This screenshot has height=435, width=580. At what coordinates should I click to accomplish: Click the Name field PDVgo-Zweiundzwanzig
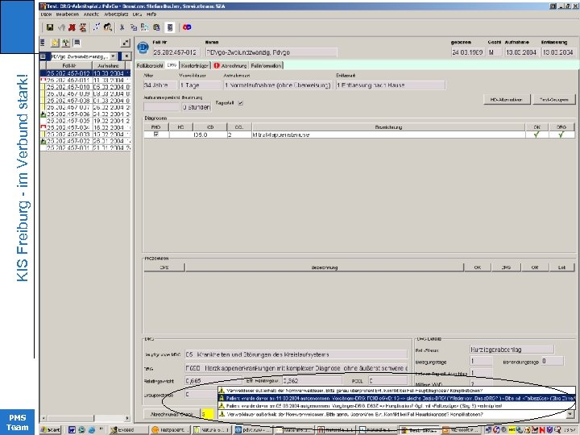[271, 52]
